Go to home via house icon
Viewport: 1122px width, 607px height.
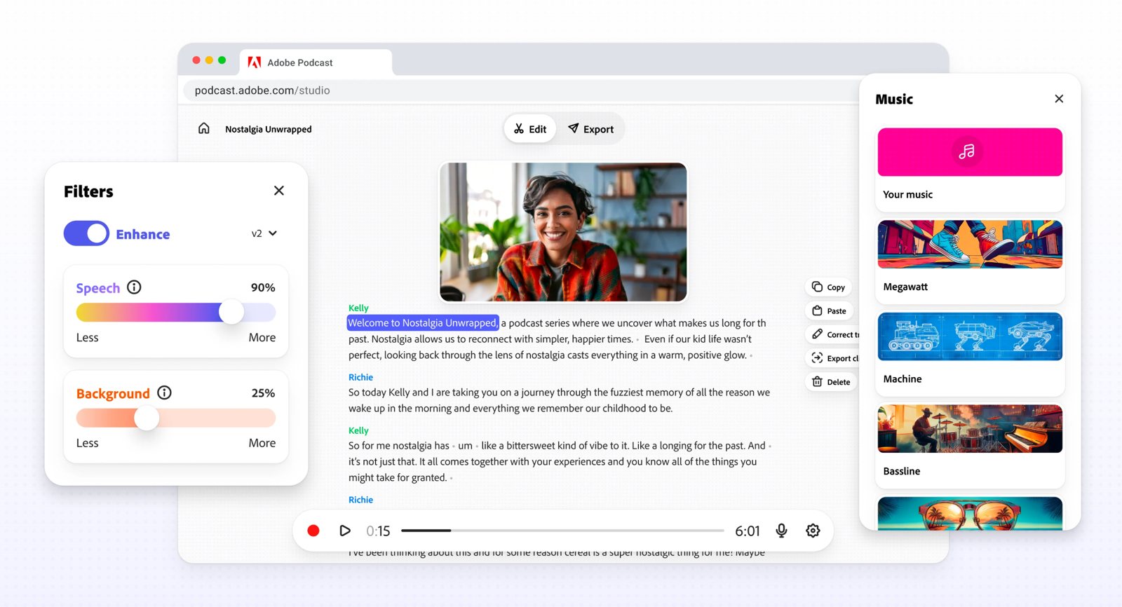pyautogui.click(x=203, y=128)
